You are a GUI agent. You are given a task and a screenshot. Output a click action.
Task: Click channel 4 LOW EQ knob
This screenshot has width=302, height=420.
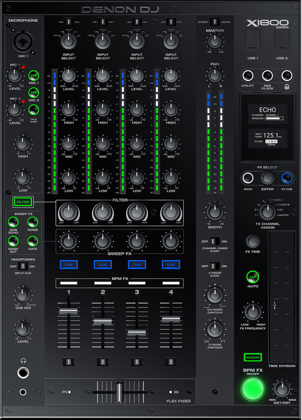(171, 178)
